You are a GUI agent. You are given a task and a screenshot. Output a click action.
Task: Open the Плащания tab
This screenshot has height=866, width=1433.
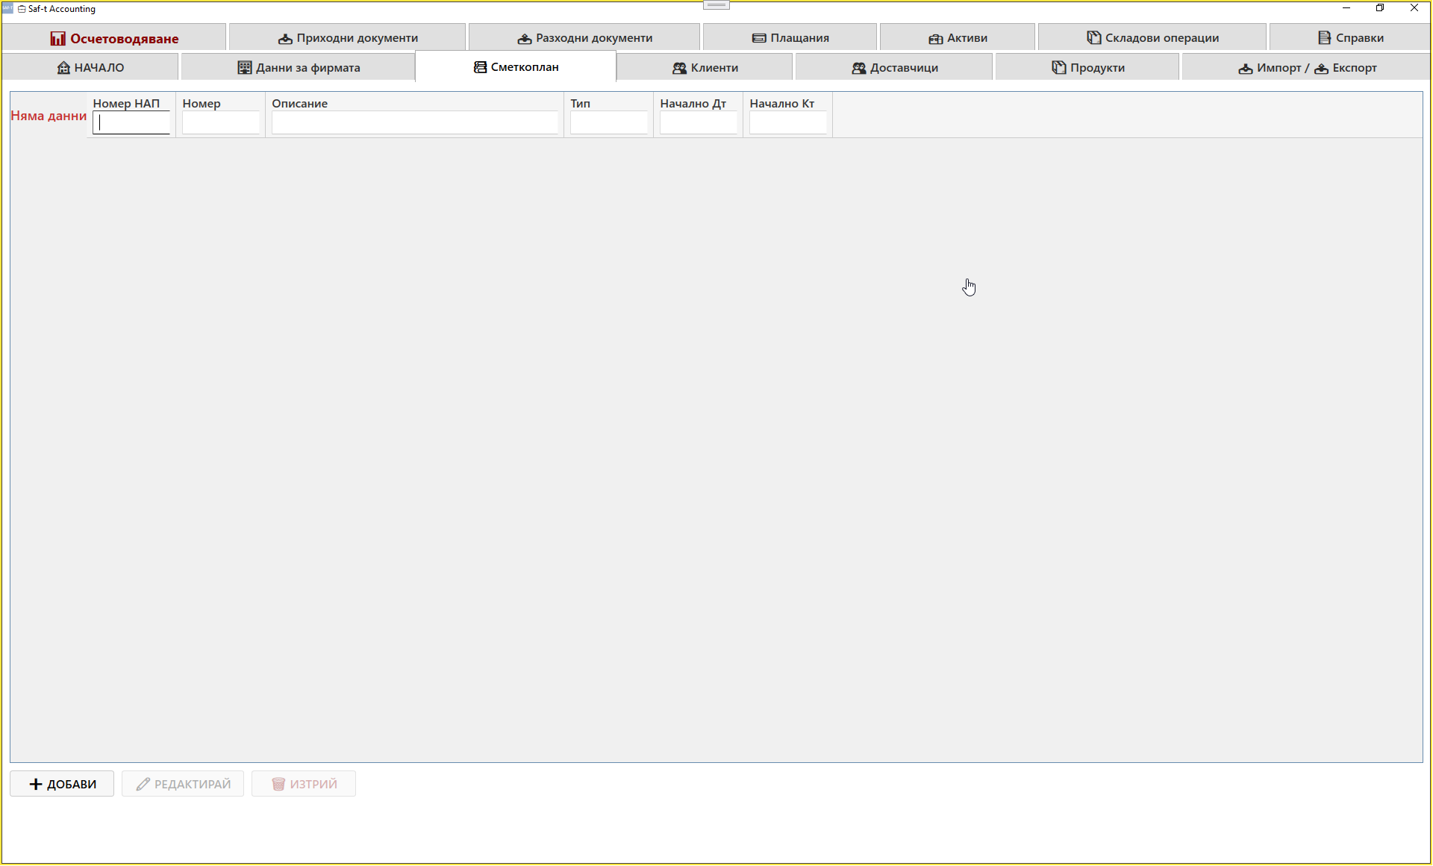[790, 37]
